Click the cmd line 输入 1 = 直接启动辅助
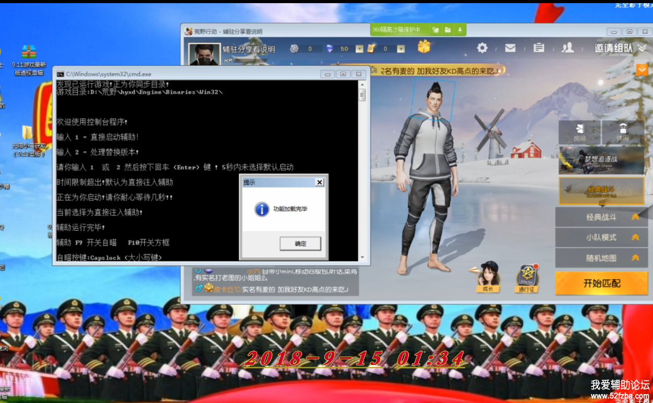 click(98, 137)
